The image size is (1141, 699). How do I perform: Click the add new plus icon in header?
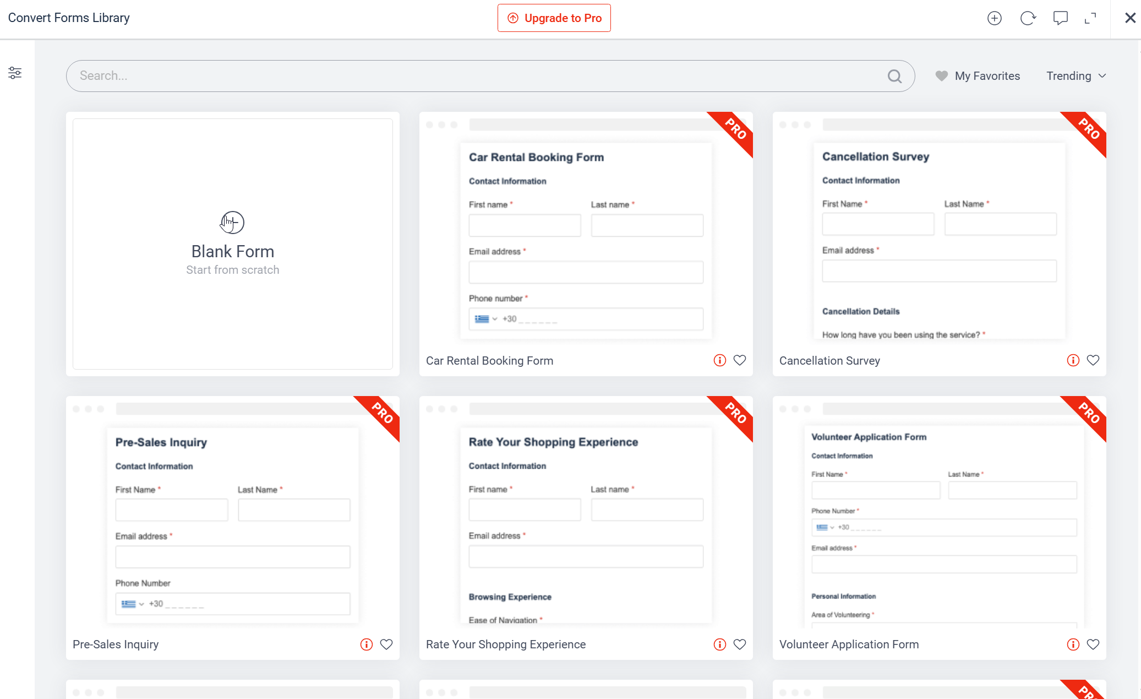click(x=994, y=18)
